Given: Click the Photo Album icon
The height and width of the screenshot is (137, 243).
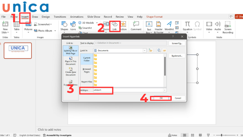Looking at the screenshot, I should [x=36, y=31].
